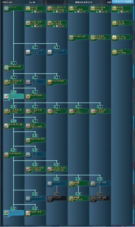Select the HPハイアップ skill icon
This screenshot has width=135, height=227.
(x=28, y=198)
